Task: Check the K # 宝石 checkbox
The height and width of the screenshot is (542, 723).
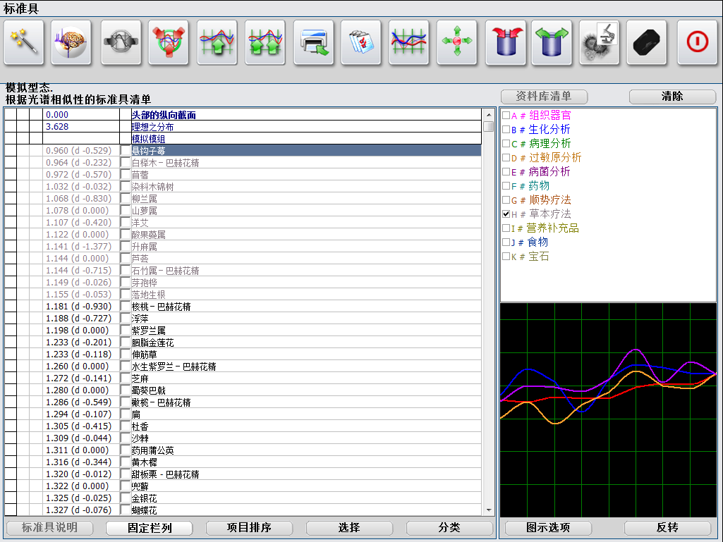Action: tap(506, 257)
